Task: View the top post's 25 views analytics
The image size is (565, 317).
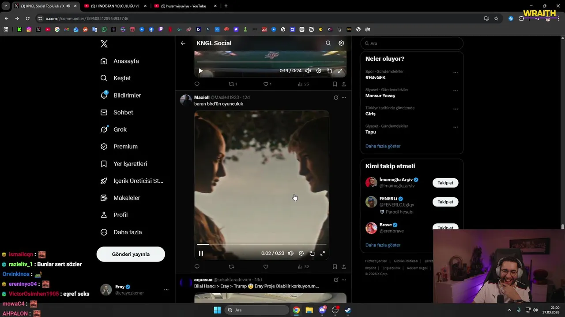Action: click(x=303, y=84)
